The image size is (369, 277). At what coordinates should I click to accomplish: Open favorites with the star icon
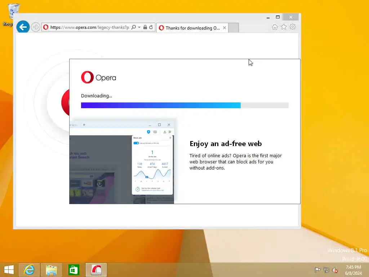[x=284, y=27]
